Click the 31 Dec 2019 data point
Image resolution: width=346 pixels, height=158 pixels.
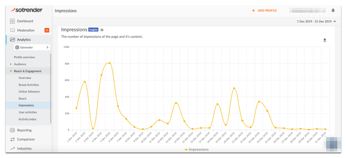326,129
